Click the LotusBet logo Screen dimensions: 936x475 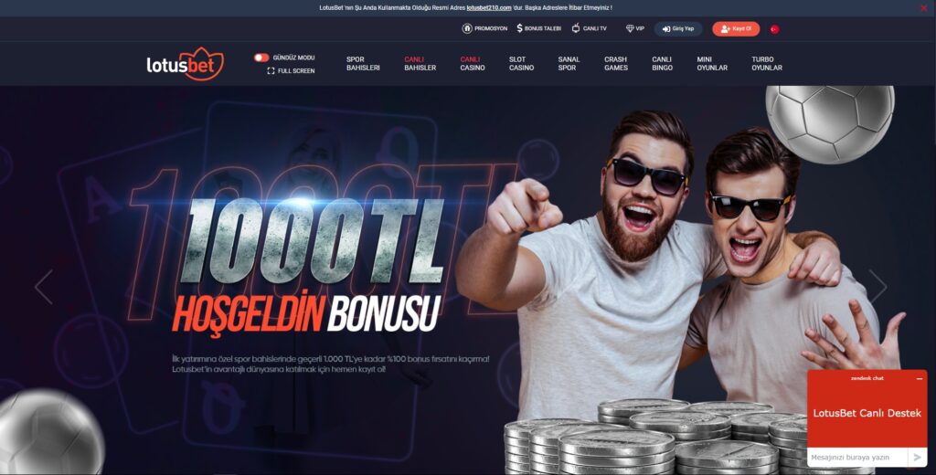point(185,65)
